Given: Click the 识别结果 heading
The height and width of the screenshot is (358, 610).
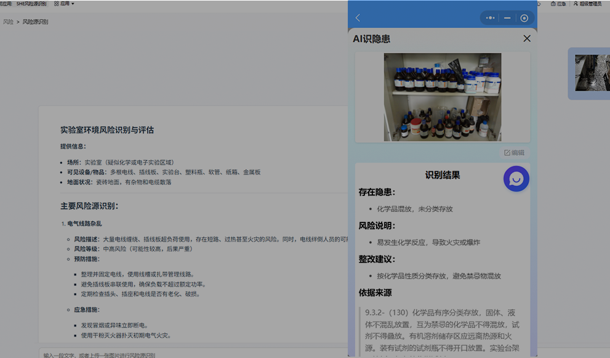Looking at the screenshot, I should click(442, 175).
